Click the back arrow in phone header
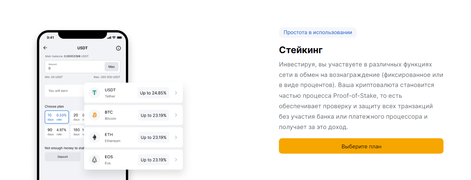Screen dimensions: 471x180 pos(45,48)
